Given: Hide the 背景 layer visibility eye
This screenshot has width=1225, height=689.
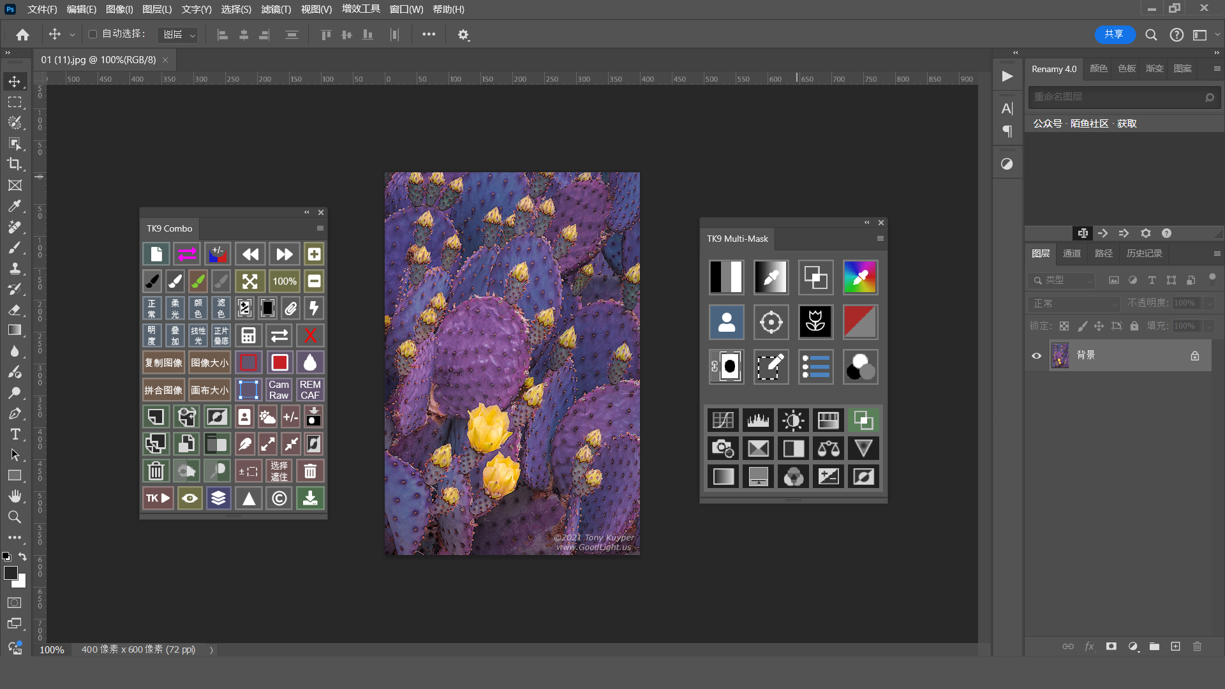Looking at the screenshot, I should coord(1037,355).
